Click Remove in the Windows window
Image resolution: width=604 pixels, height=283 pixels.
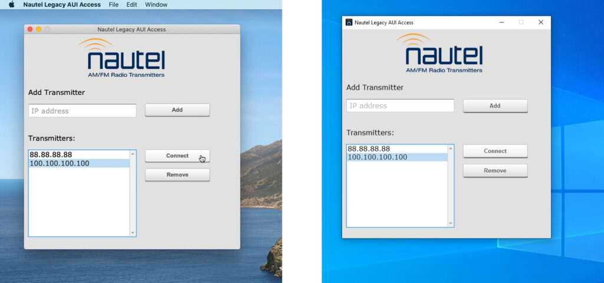click(495, 170)
